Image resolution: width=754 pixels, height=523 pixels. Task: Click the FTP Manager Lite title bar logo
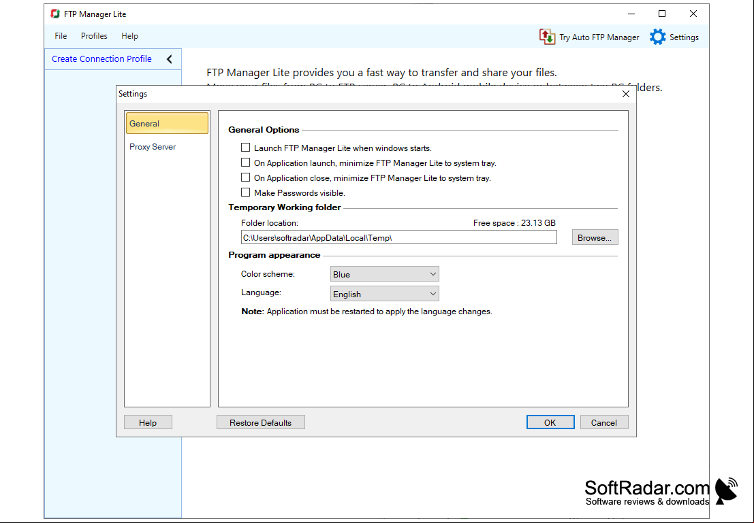coord(54,14)
